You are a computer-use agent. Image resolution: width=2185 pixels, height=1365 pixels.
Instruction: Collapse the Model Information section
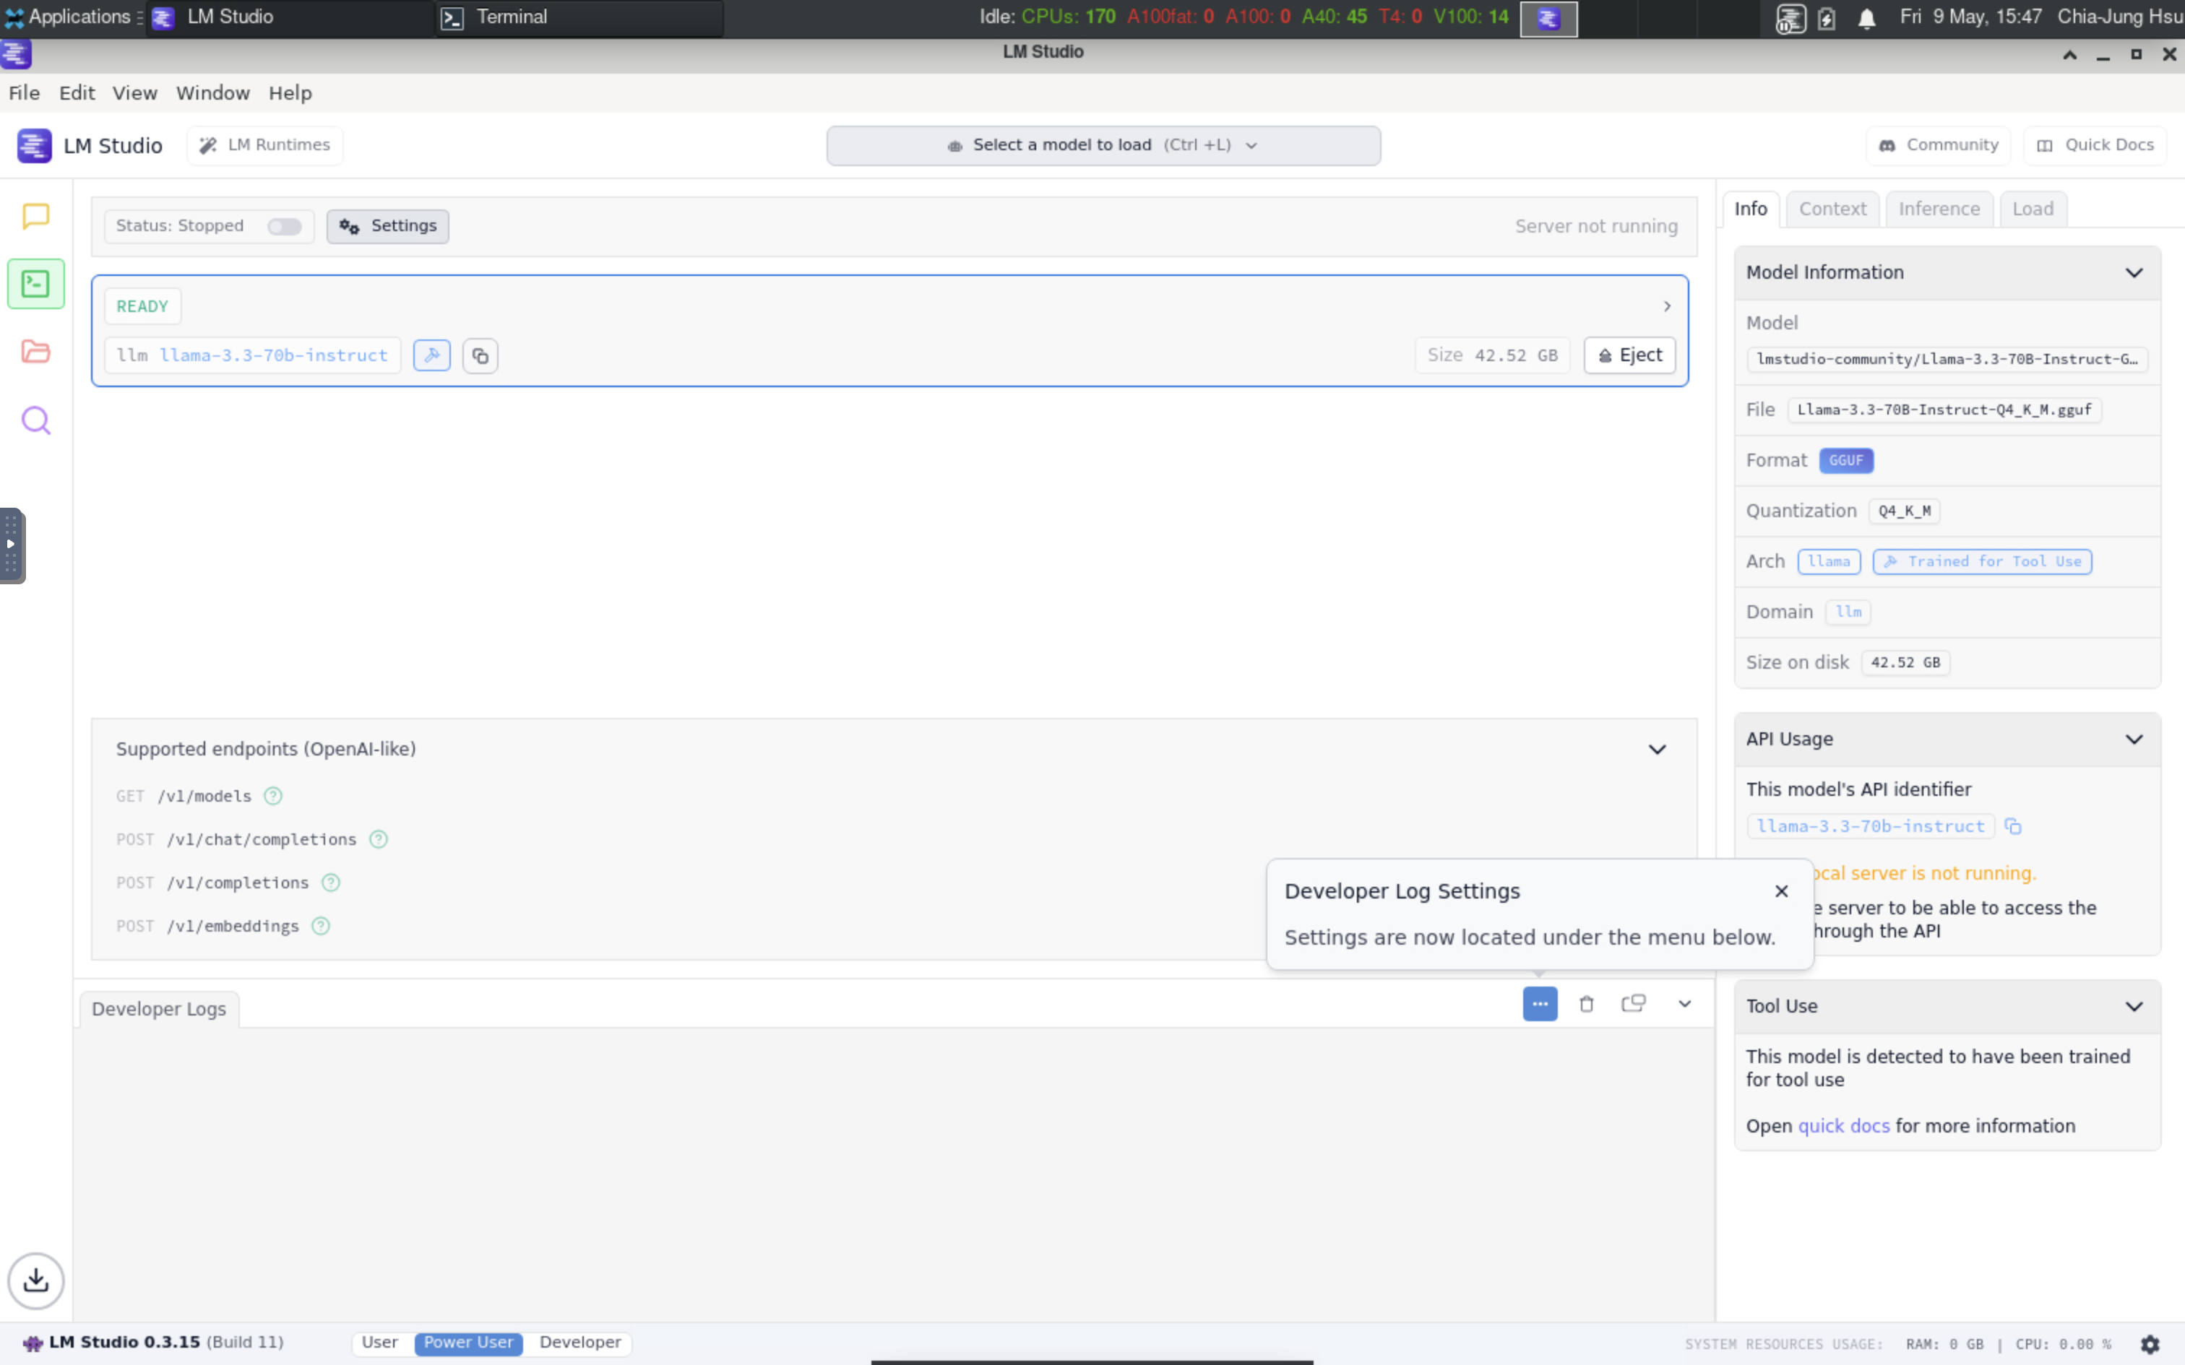click(2134, 273)
